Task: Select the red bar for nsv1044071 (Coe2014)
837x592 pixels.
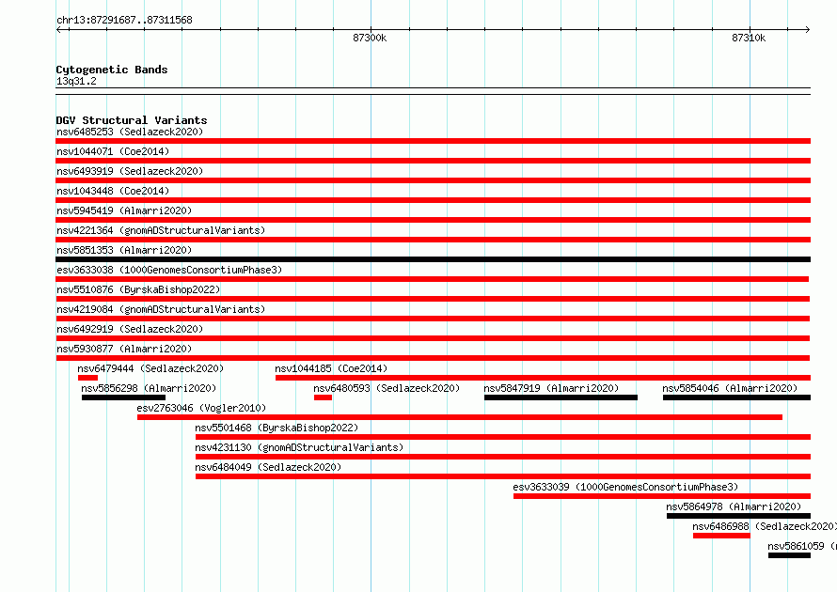Action: (x=433, y=161)
